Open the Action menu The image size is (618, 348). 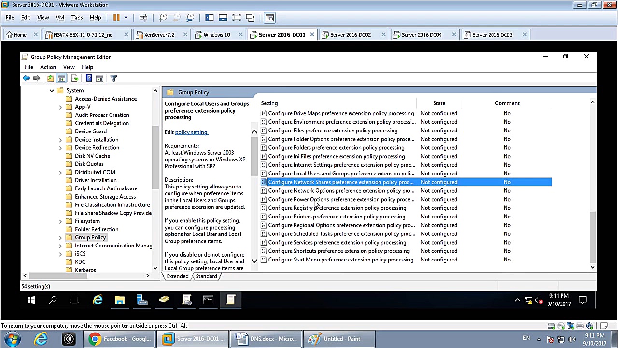coord(48,67)
